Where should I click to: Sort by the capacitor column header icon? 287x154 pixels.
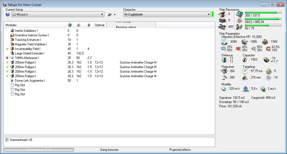89,25
